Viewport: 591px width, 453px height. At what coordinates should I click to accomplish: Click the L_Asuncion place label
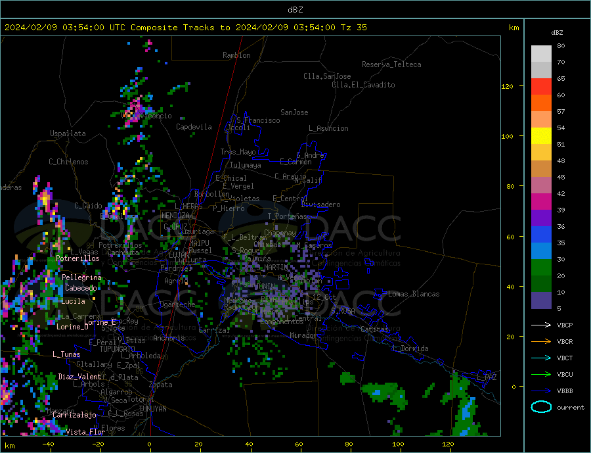coord(328,128)
